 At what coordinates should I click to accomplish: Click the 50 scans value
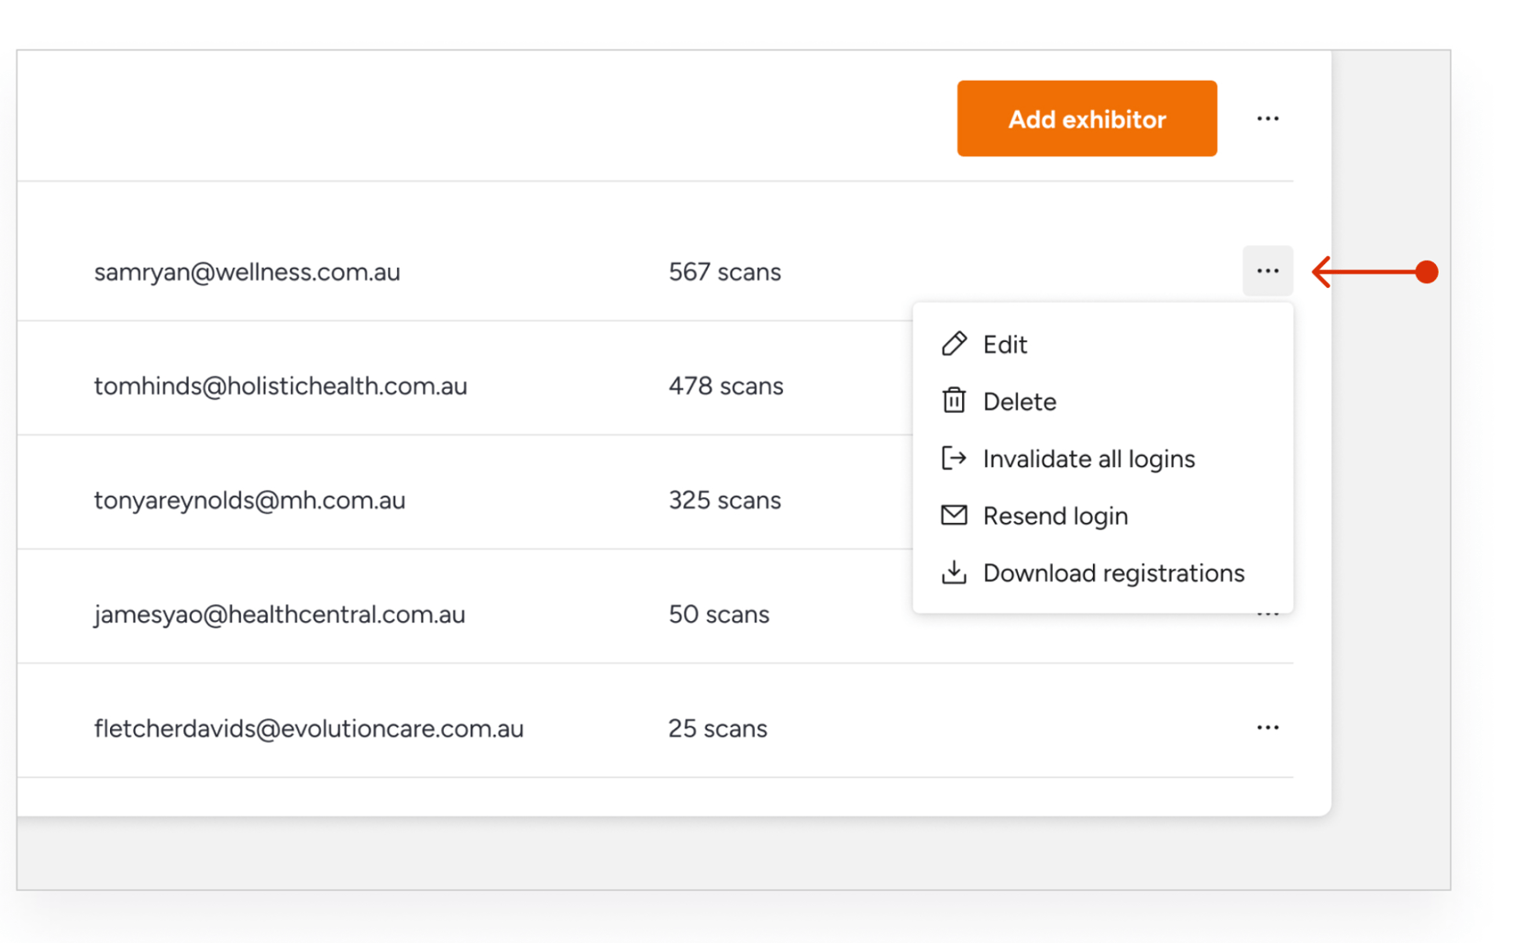[x=719, y=615]
